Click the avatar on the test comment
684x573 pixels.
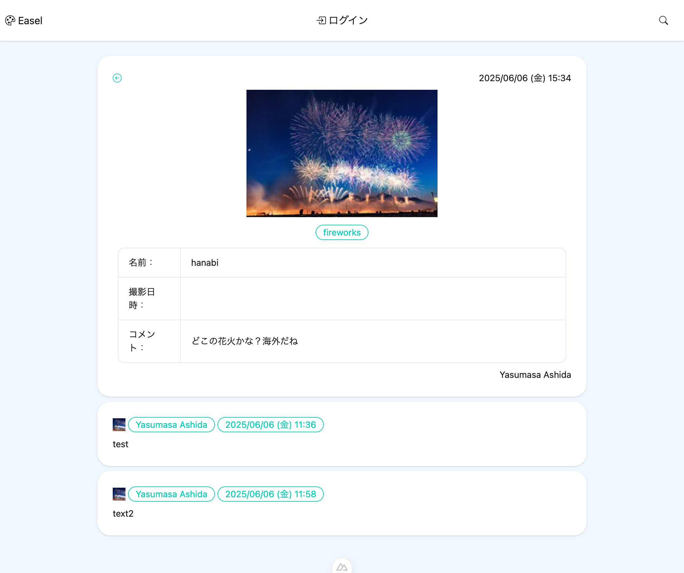pyautogui.click(x=119, y=425)
